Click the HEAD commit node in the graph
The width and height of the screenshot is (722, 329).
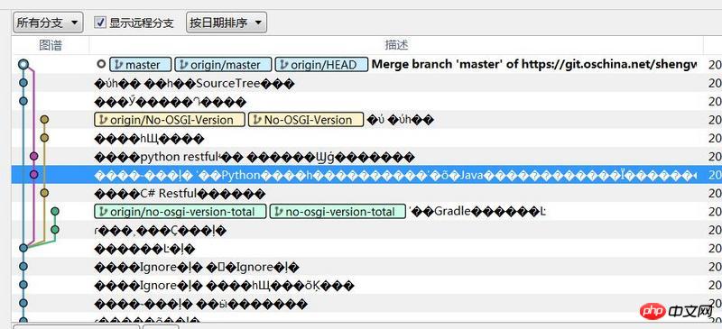(x=23, y=65)
